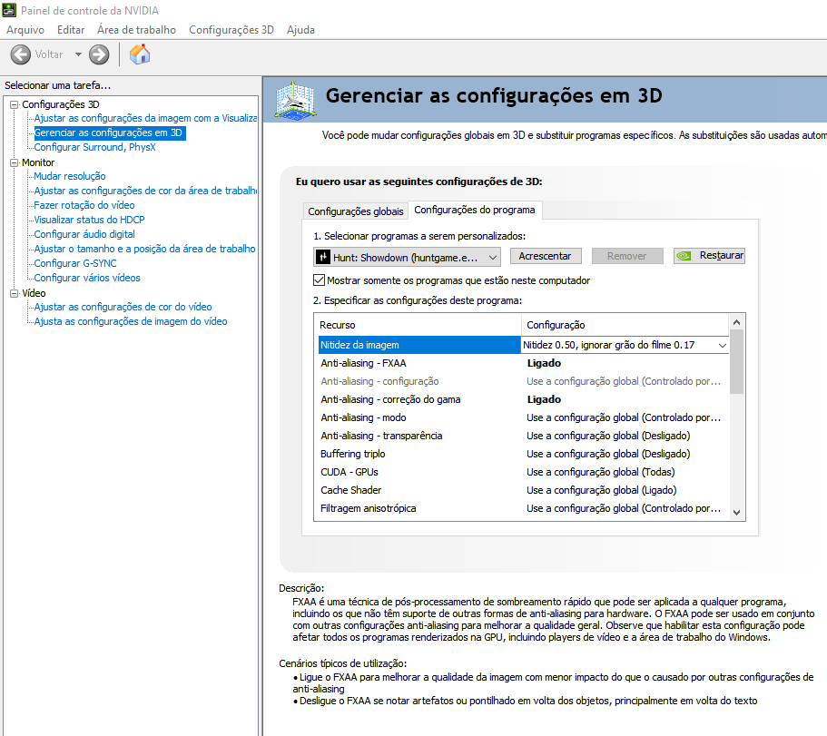Open the Área de trabalho menu

click(x=136, y=30)
